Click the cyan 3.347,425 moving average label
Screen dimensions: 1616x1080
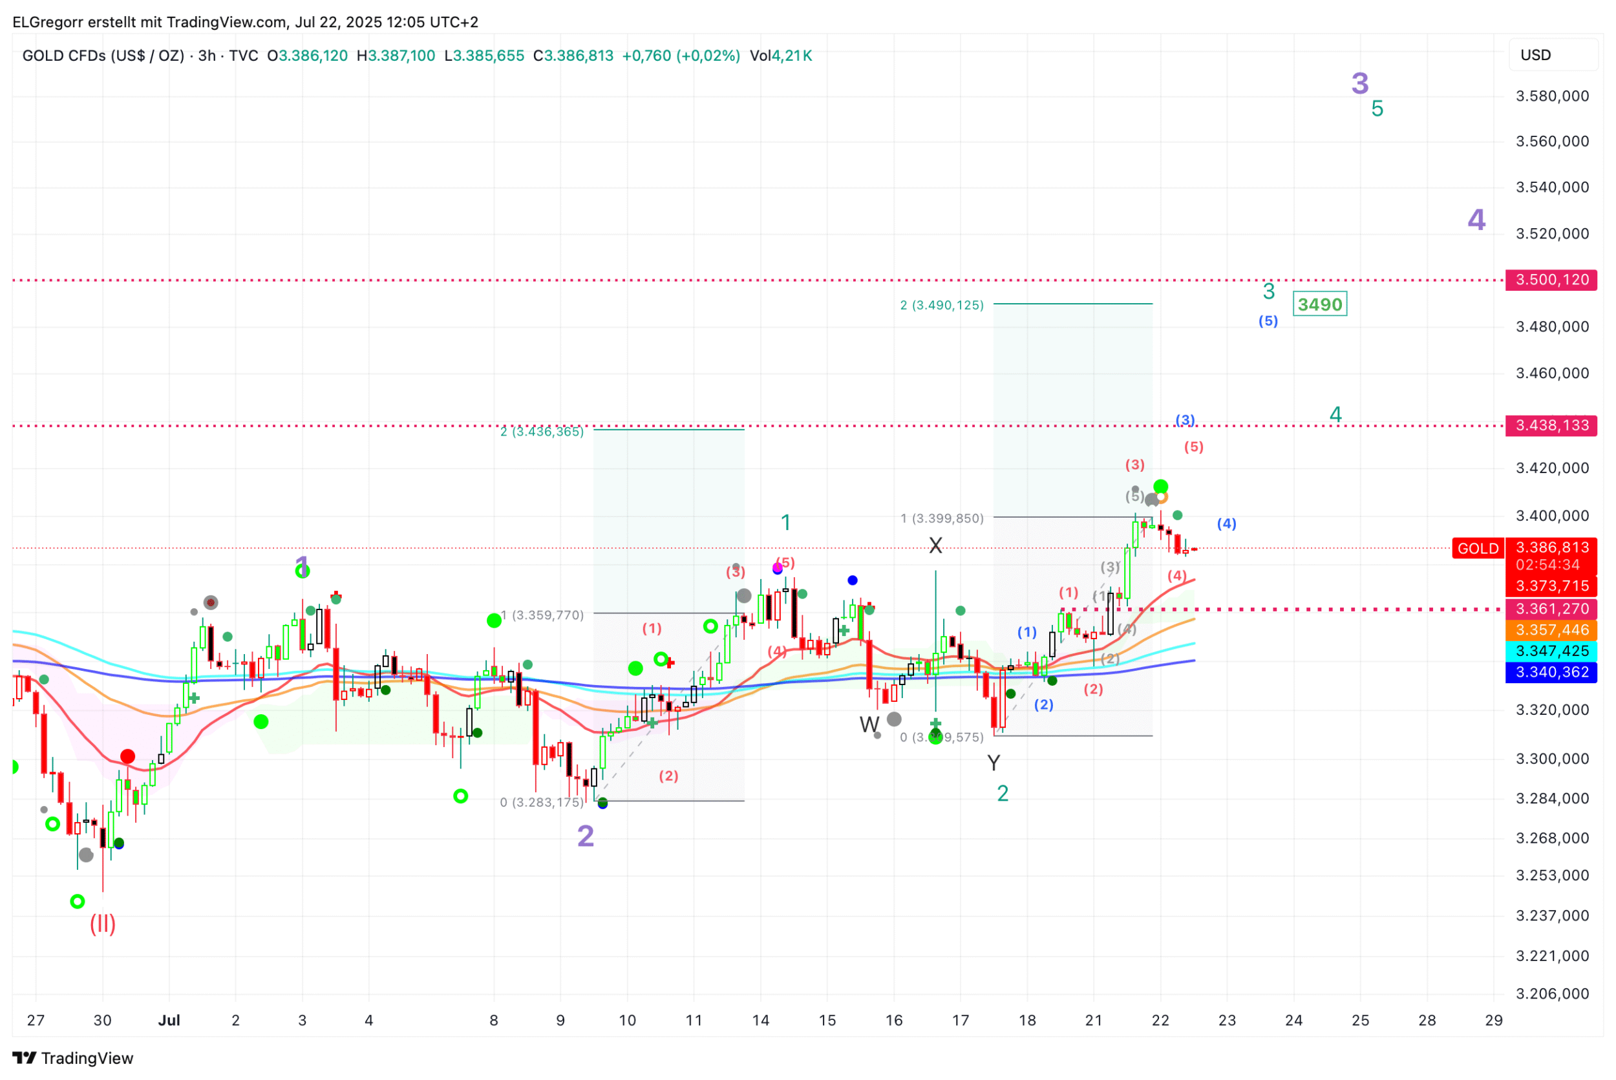coord(1551,651)
